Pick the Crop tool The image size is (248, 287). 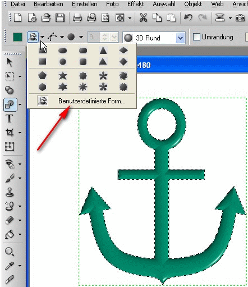click(10, 133)
